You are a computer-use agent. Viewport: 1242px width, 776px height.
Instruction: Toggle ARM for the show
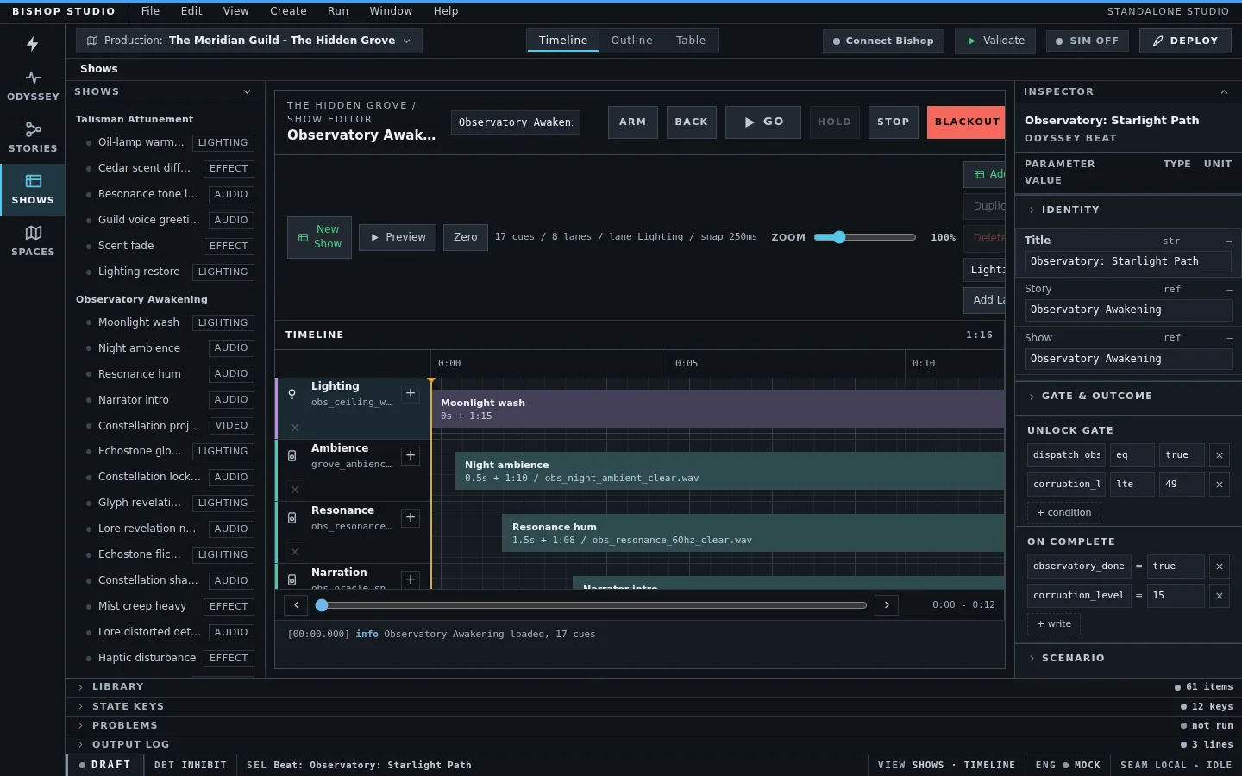pyautogui.click(x=632, y=122)
